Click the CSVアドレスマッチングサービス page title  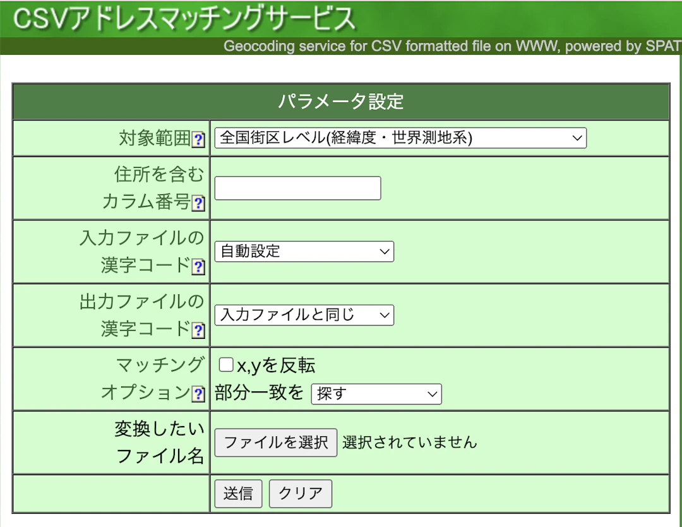(184, 19)
